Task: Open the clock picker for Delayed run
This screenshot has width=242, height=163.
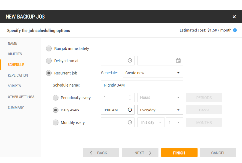Action: (x=130, y=61)
